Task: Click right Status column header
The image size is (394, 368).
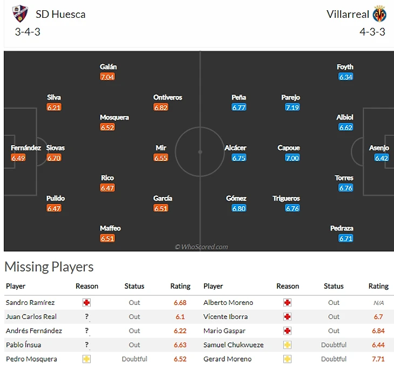Action: point(334,287)
